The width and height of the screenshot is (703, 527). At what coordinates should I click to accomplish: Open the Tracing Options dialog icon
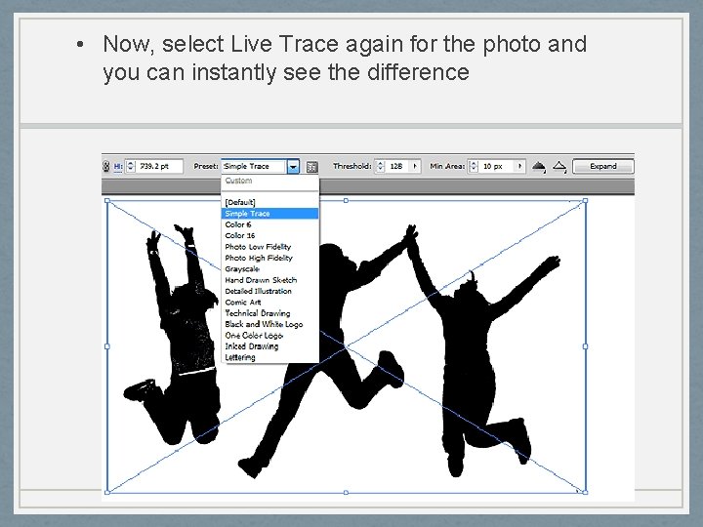click(x=312, y=167)
